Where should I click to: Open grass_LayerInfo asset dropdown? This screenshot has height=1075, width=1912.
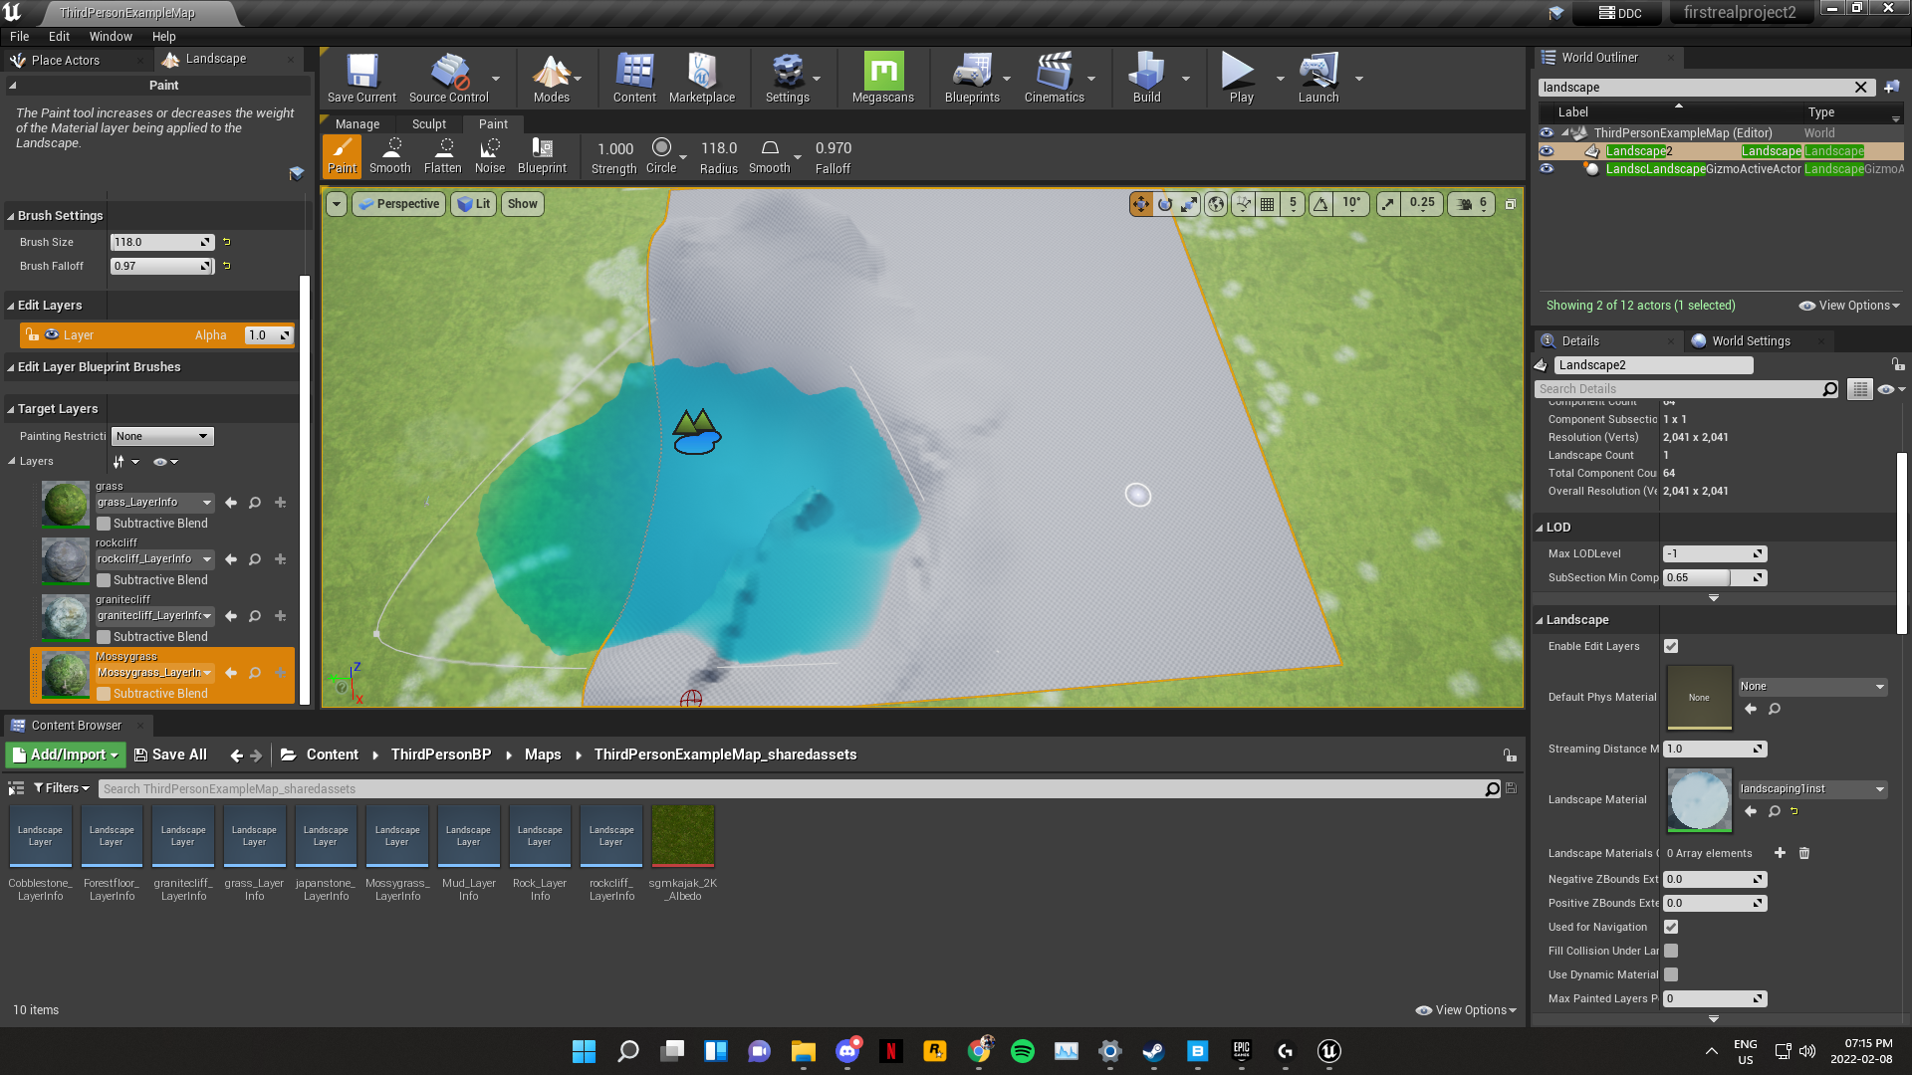click(x=154, y=503)
